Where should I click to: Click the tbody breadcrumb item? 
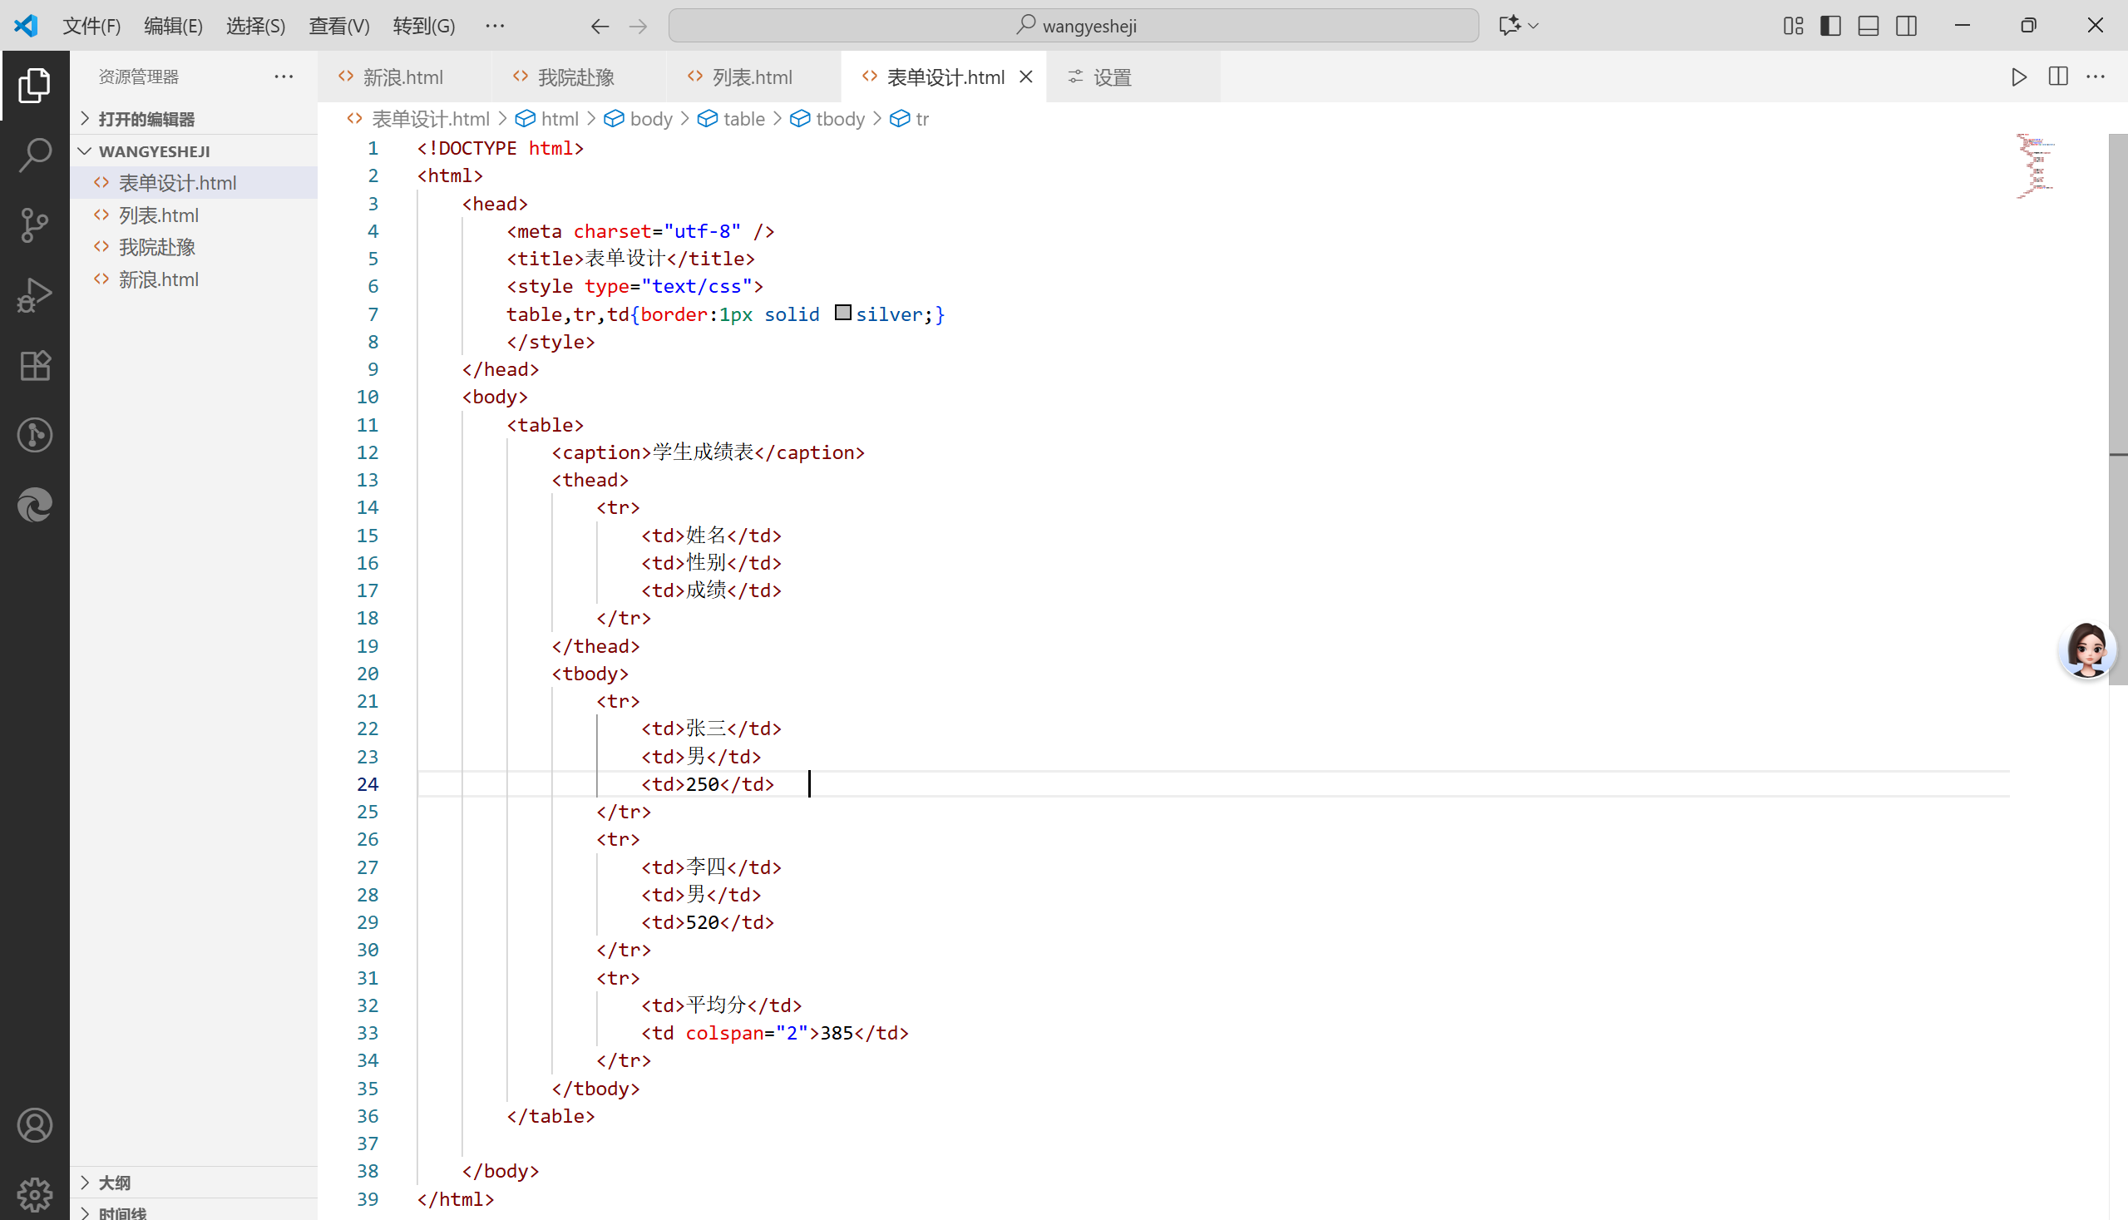839,119
